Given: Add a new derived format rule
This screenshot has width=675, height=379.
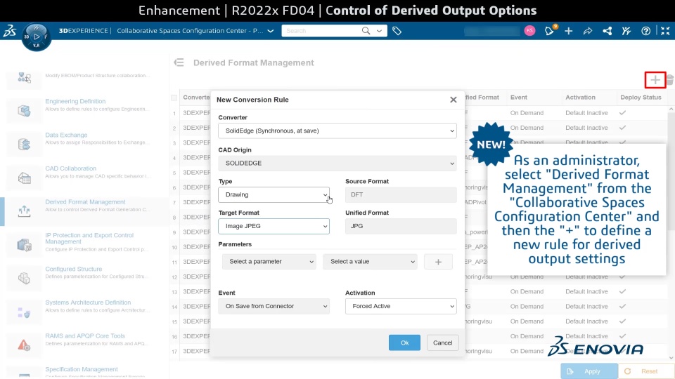Looking at the screenshot, I should tap(655, 80).
